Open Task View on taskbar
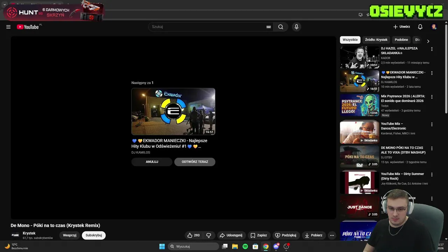This screenshot has height=252, width=448. (x=225, y=246)
